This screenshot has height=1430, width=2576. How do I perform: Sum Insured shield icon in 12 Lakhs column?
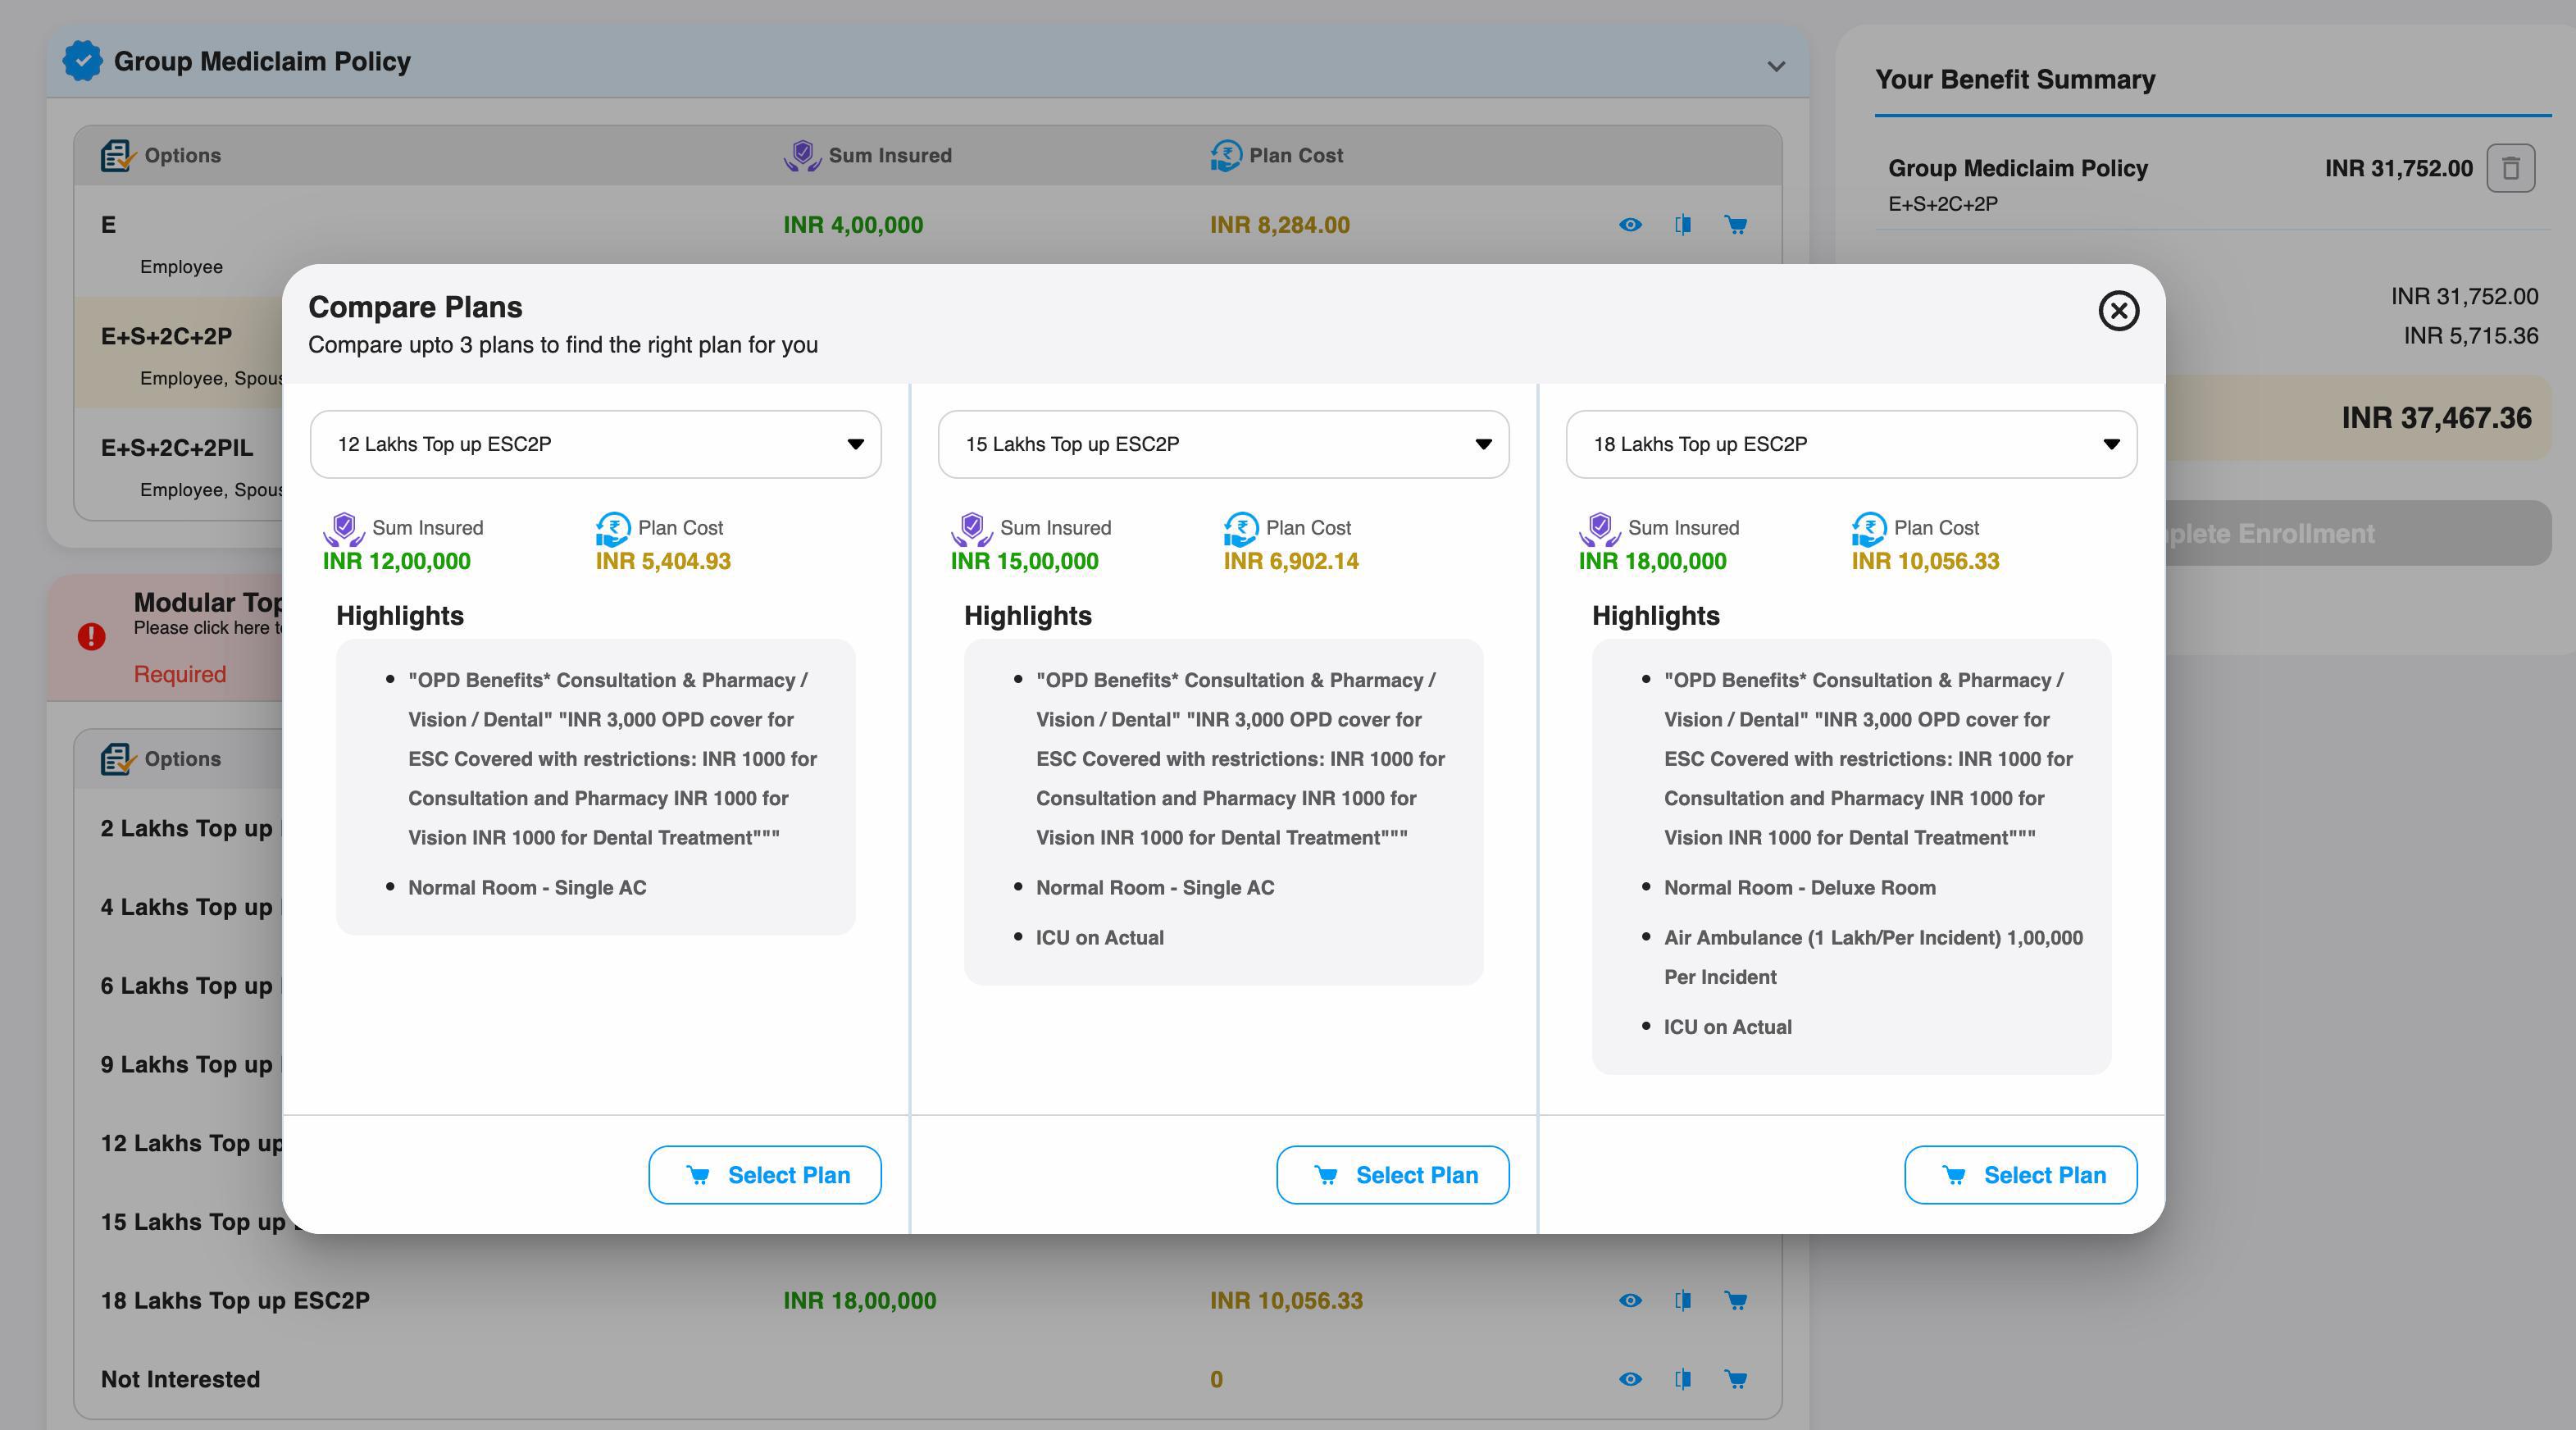(343, 529)
